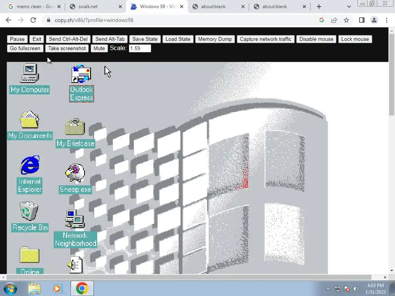Bookmark this tab with the star

point(346,20)
